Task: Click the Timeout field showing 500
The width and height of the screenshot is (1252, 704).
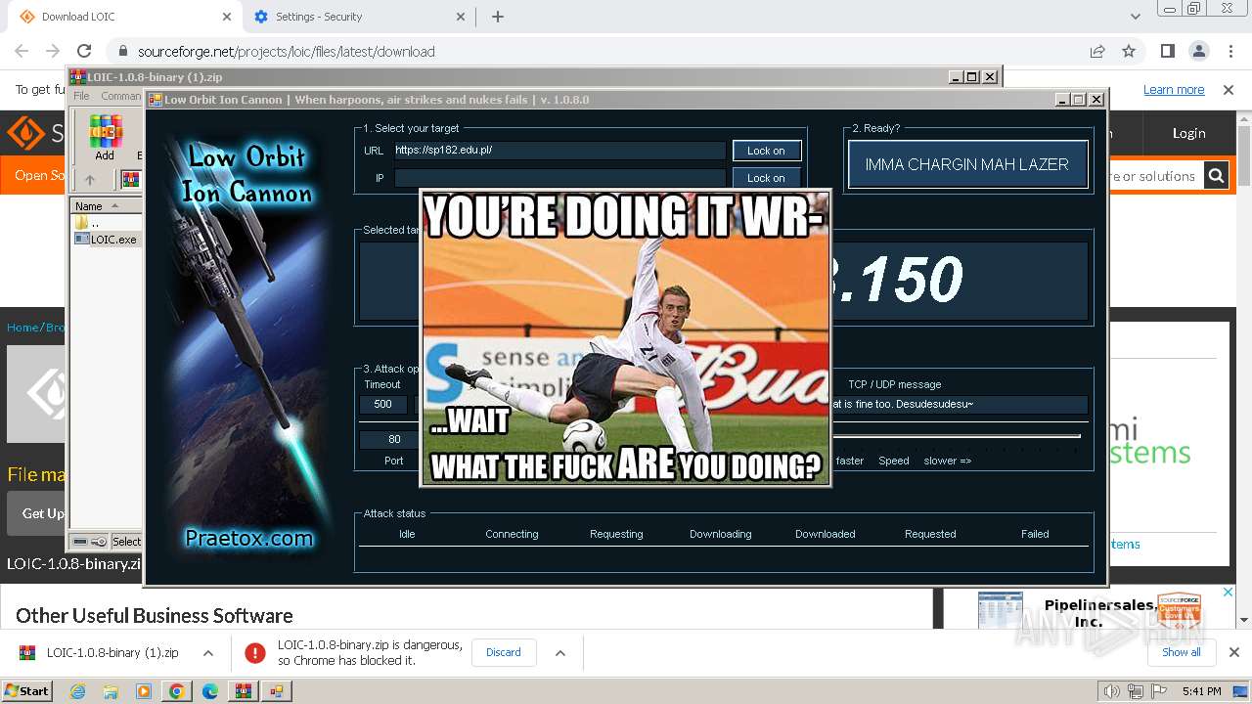Action: tap(383, 404)
